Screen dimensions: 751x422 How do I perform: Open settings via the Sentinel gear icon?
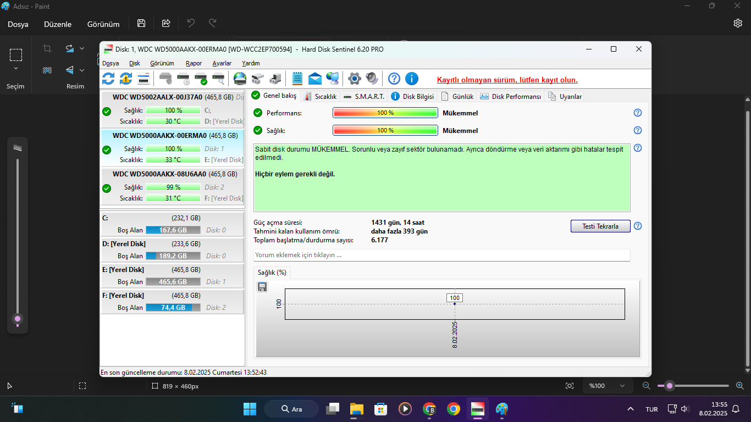(x=355, y=79)
